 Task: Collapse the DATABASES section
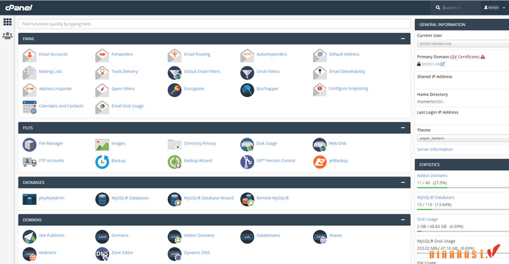point(403,182)
